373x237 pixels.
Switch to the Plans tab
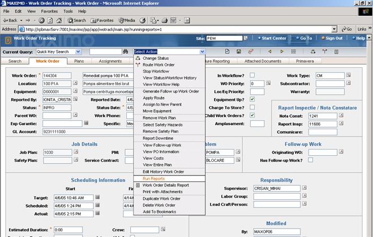79,61
